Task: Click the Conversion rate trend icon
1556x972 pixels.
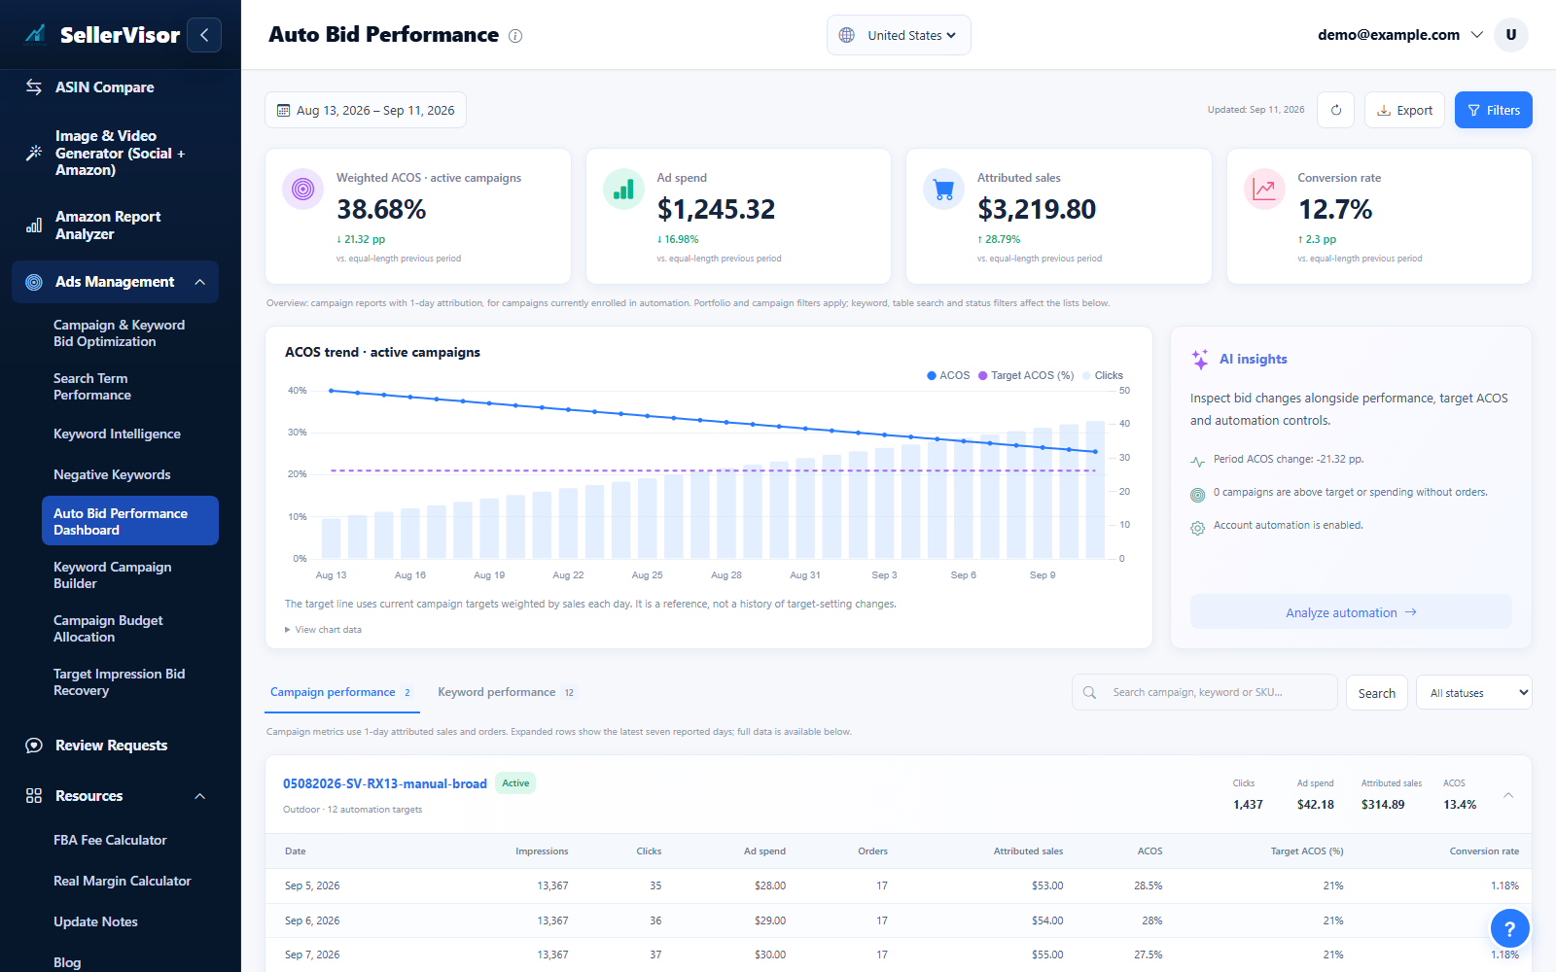Action: [x=1264, y=189]
